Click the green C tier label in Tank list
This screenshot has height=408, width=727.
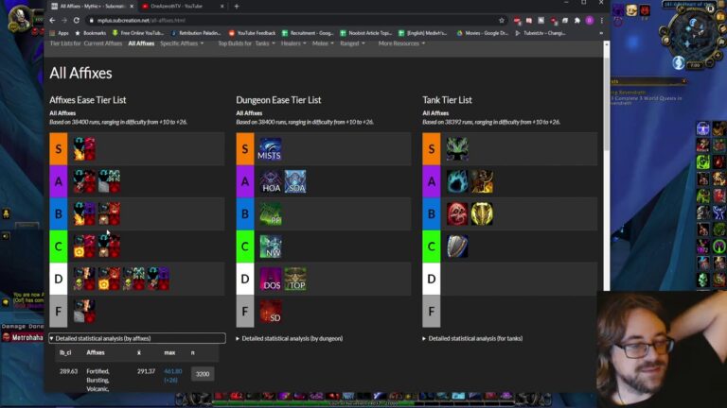[x=432, y=246]
